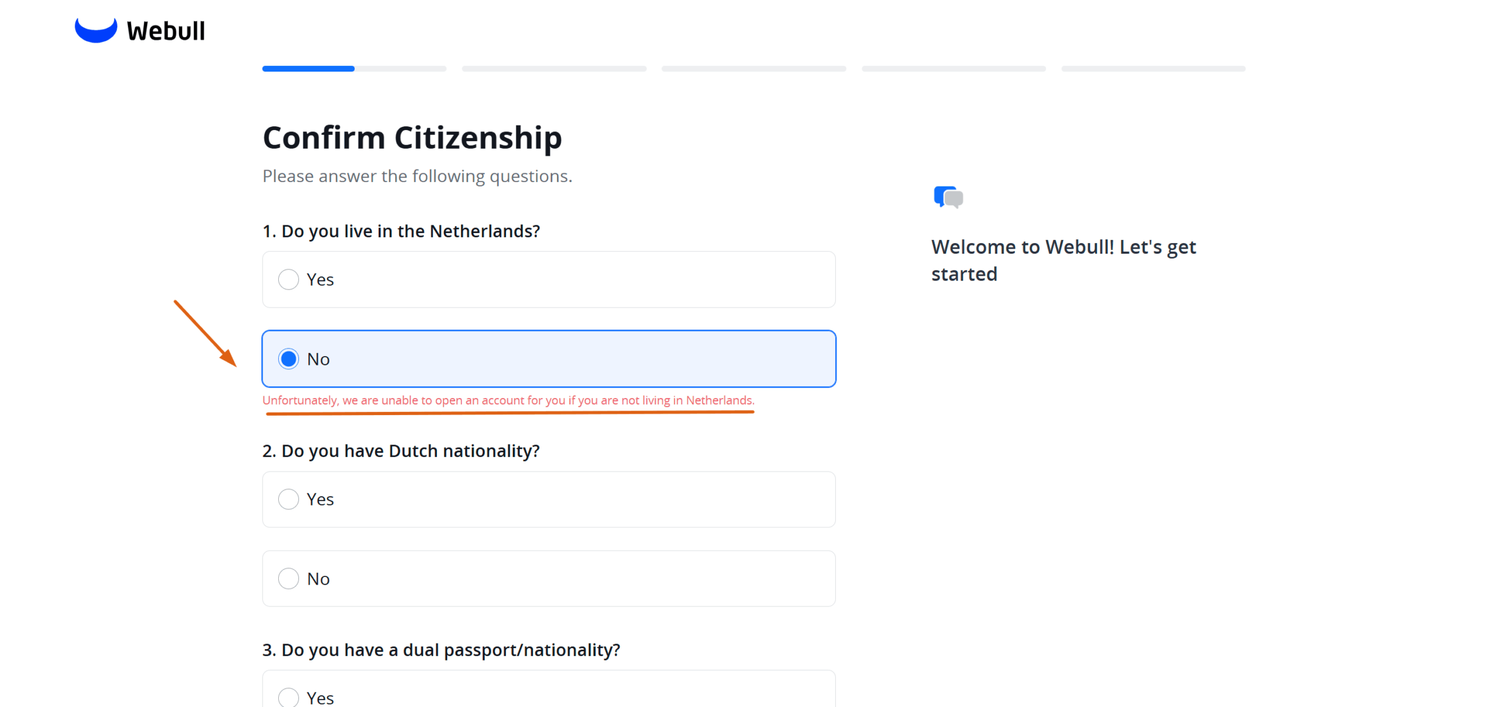Click the second progress step segment
This screenshot has width=1507, height=707.
tap(554, 68)
